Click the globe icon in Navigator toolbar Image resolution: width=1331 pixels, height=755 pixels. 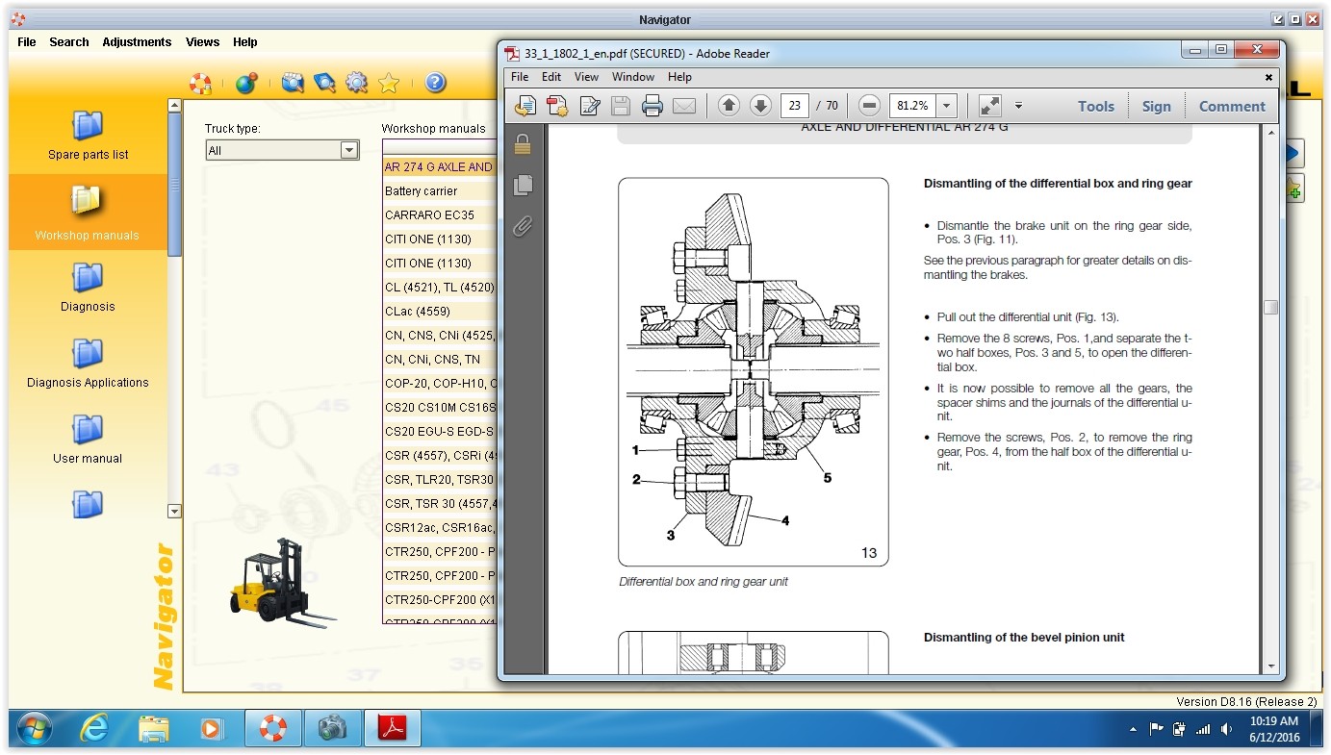click(246, 84)
